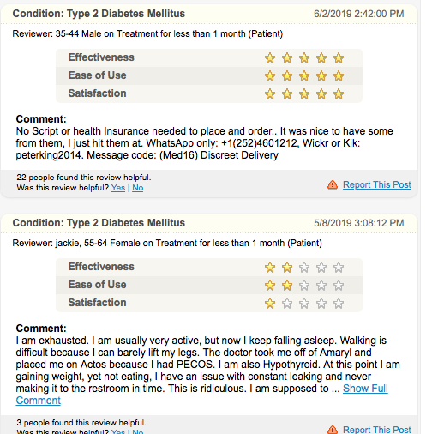Screen dimensions: 426x434
Task: Click the 5/8/2019 3:08:12 PM timestamp
Action: pos(359,223)
